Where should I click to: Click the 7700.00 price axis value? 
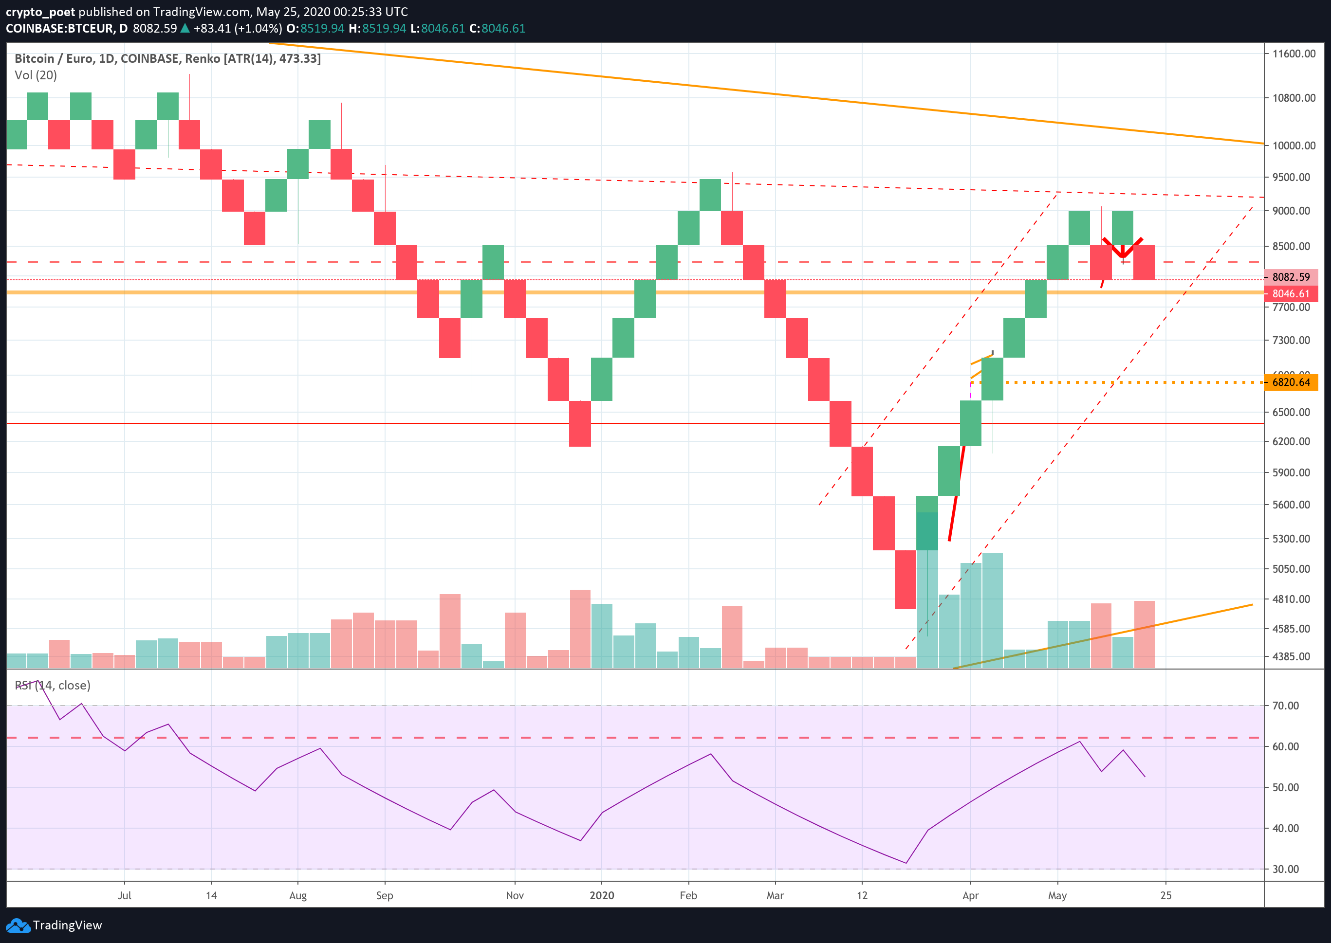coord(1291,307)
